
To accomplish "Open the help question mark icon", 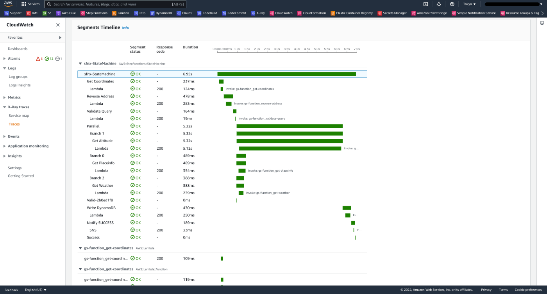I will tap(452, 4).
